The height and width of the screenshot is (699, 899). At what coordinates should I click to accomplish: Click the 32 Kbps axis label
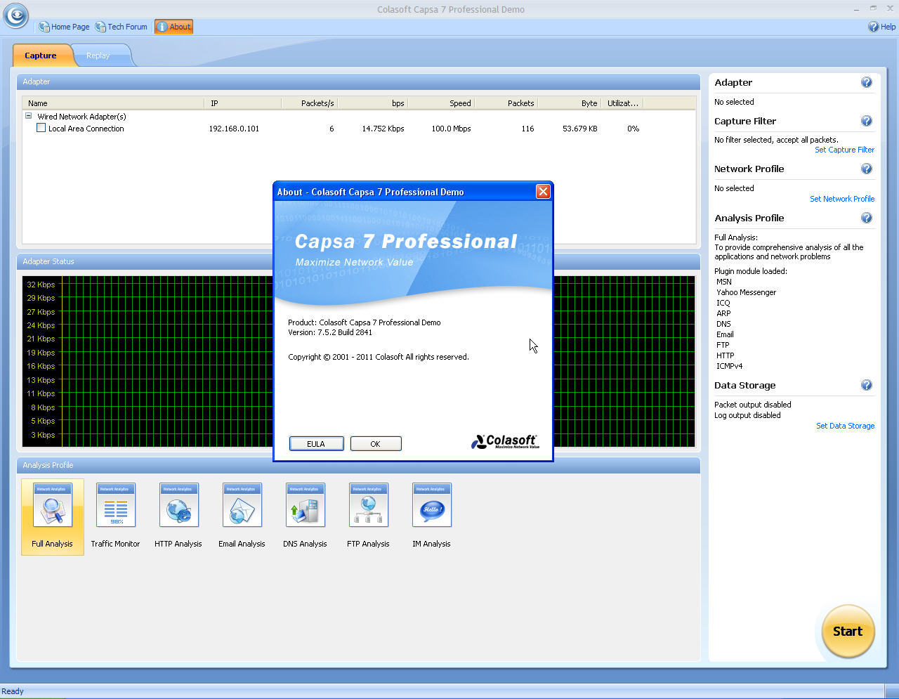[x=41, y=285]
